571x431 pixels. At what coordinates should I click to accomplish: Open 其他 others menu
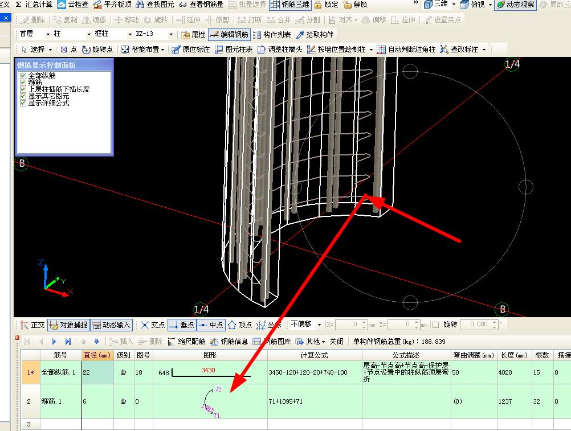310,342
